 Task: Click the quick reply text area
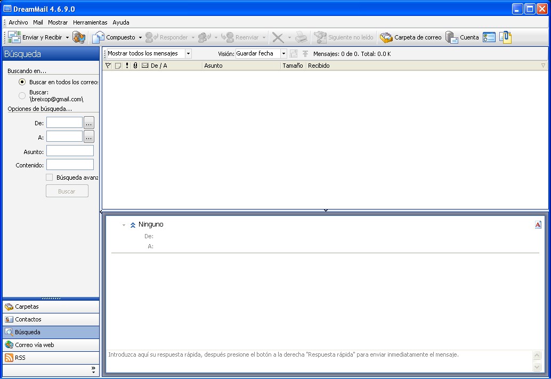[x=319, y=361]
